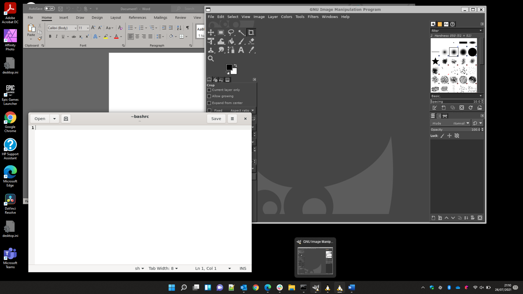
Task: Click Strikethrough in Word ribbon
Action: click(74, 36)
